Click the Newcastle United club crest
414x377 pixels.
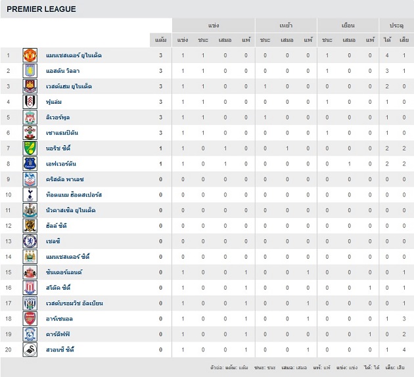(x=30, y=210)
